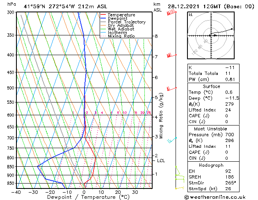Click the 'Totals Totals' row label
The height and width of the screenshot is (200, 258).
tap(203, 73)
